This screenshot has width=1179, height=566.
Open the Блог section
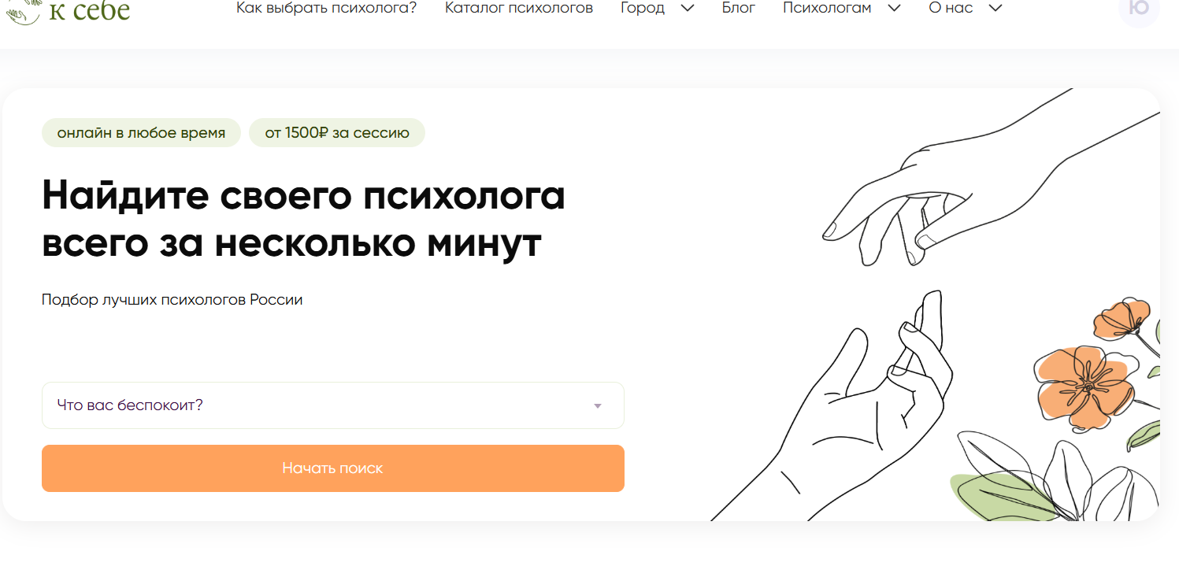[739, 9]
